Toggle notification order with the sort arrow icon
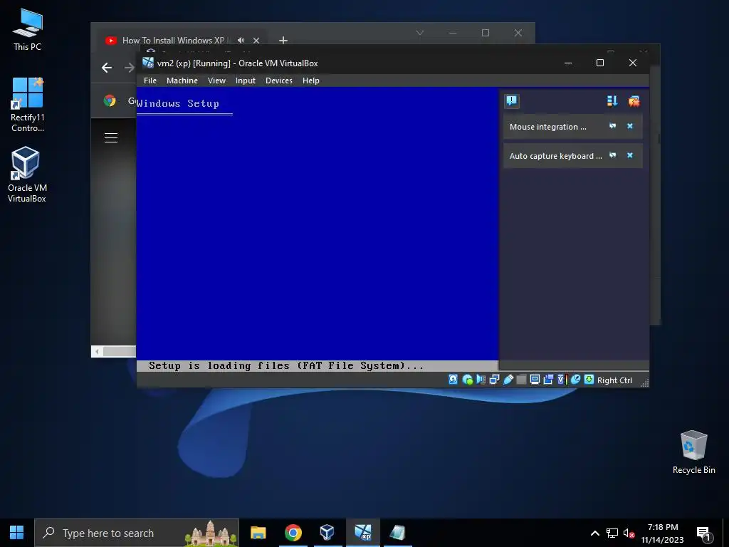The height and width of the screenshot is (547, 729). (x=612, y=101)
